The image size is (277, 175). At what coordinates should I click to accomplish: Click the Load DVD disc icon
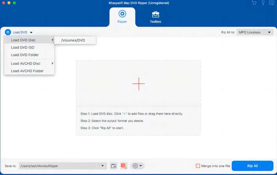[8, 32]
